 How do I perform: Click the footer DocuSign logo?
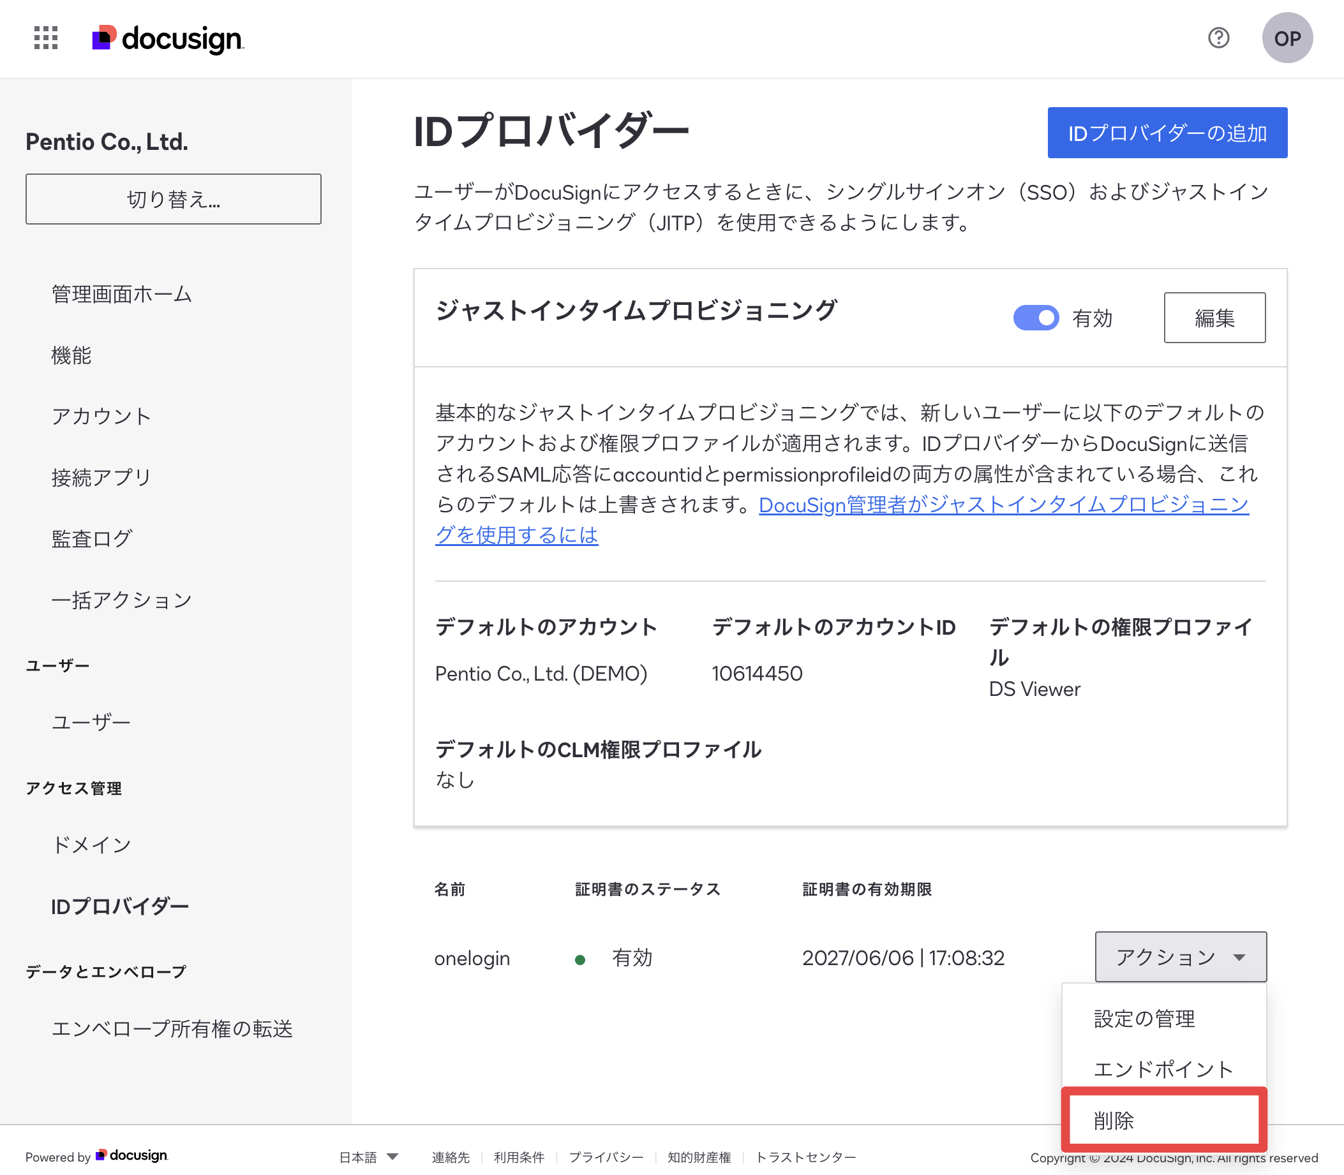tap(132, 1155)
